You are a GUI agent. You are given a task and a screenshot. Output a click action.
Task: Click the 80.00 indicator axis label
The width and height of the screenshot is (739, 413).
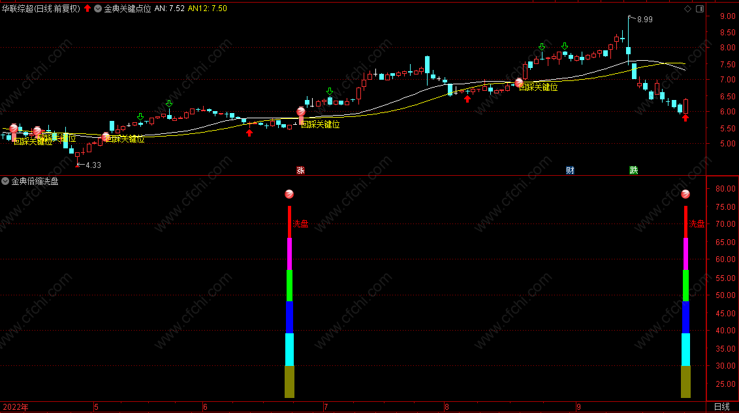pyautogui.click(x=725, y=189)
